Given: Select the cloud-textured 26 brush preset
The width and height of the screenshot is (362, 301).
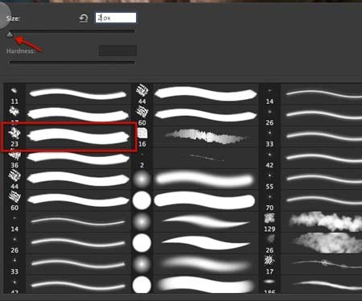Looking at the screenshot, I should [311, 243].
